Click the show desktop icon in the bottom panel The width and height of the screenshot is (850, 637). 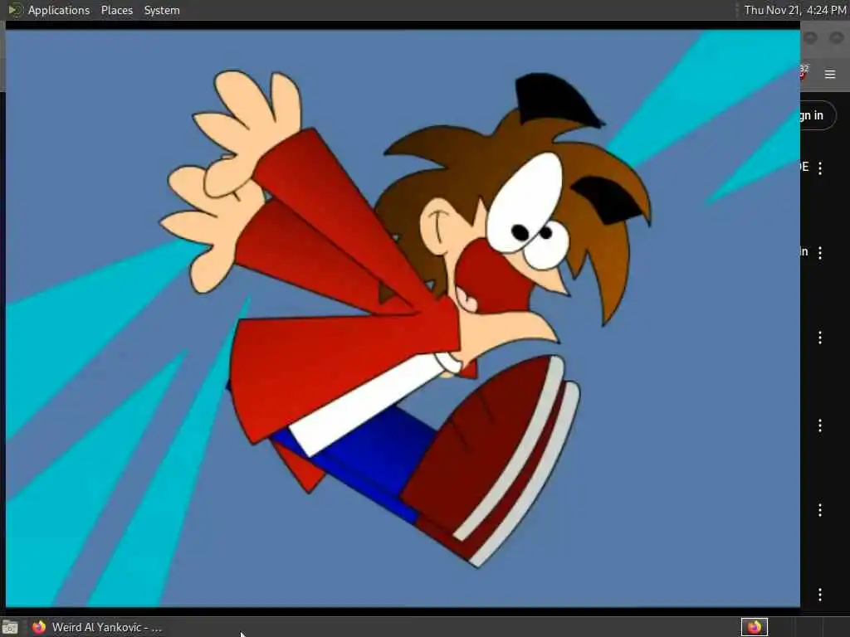coord(10,628)
